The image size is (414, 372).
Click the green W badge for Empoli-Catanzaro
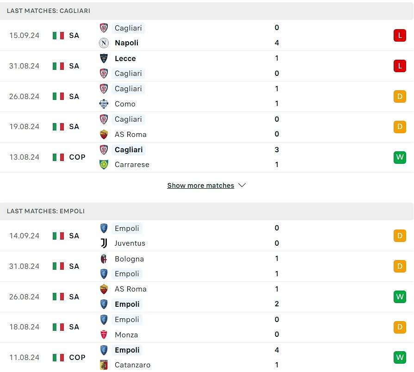point(400,358)
